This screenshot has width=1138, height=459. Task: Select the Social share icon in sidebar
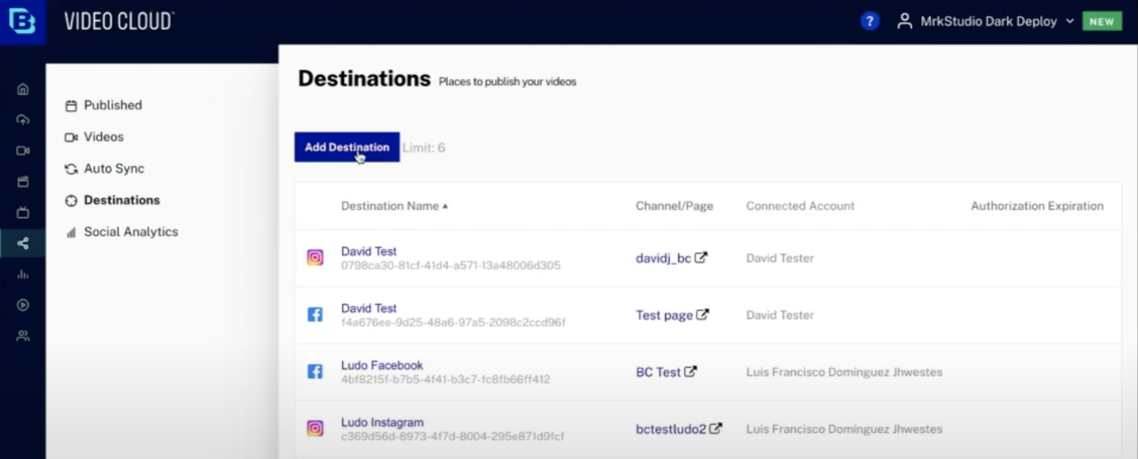[23, 244]
